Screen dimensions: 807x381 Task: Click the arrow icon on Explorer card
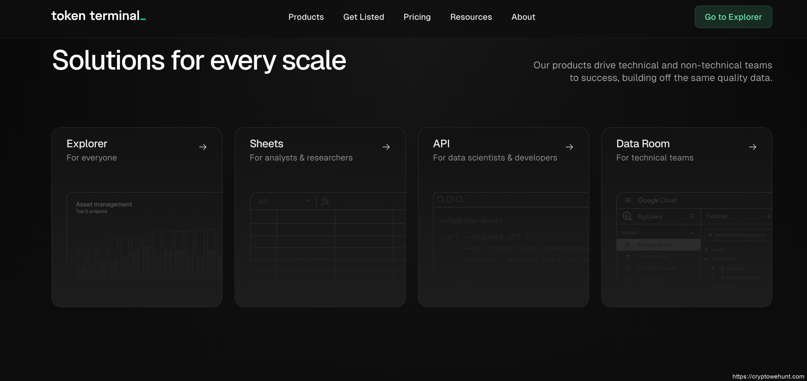pyautogui.click(x=203, y=147)
